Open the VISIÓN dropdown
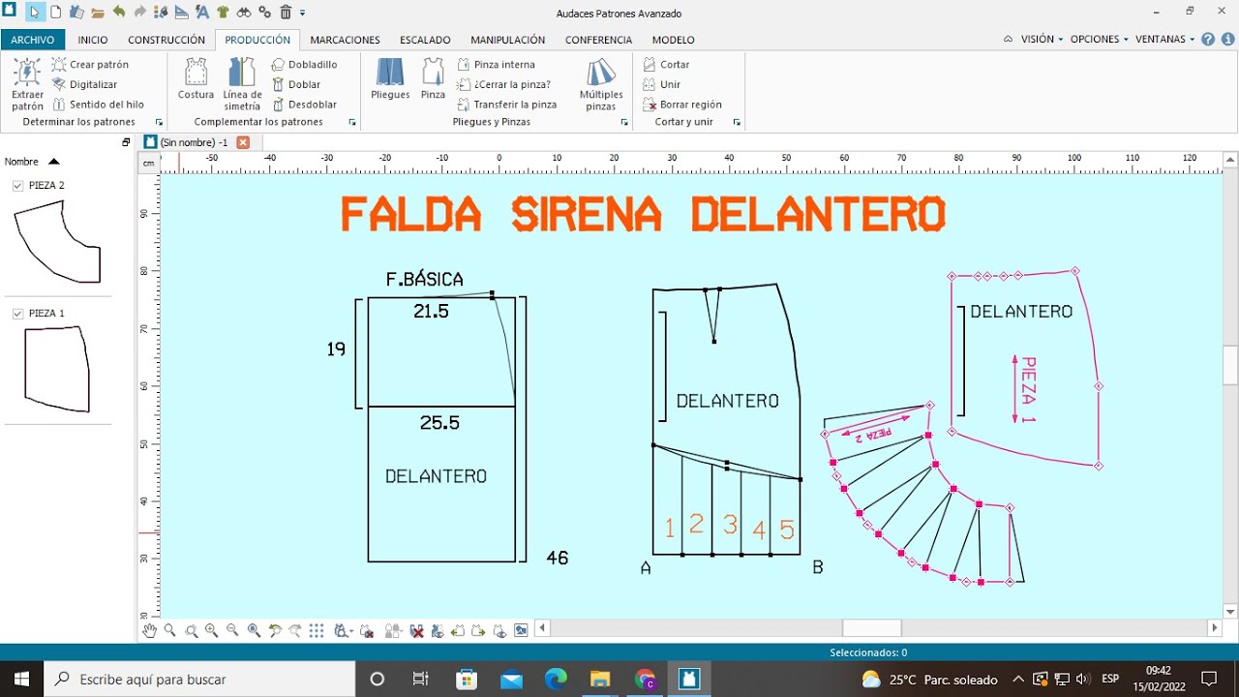The image size is (1239, 697). (x=1041, y=40)
